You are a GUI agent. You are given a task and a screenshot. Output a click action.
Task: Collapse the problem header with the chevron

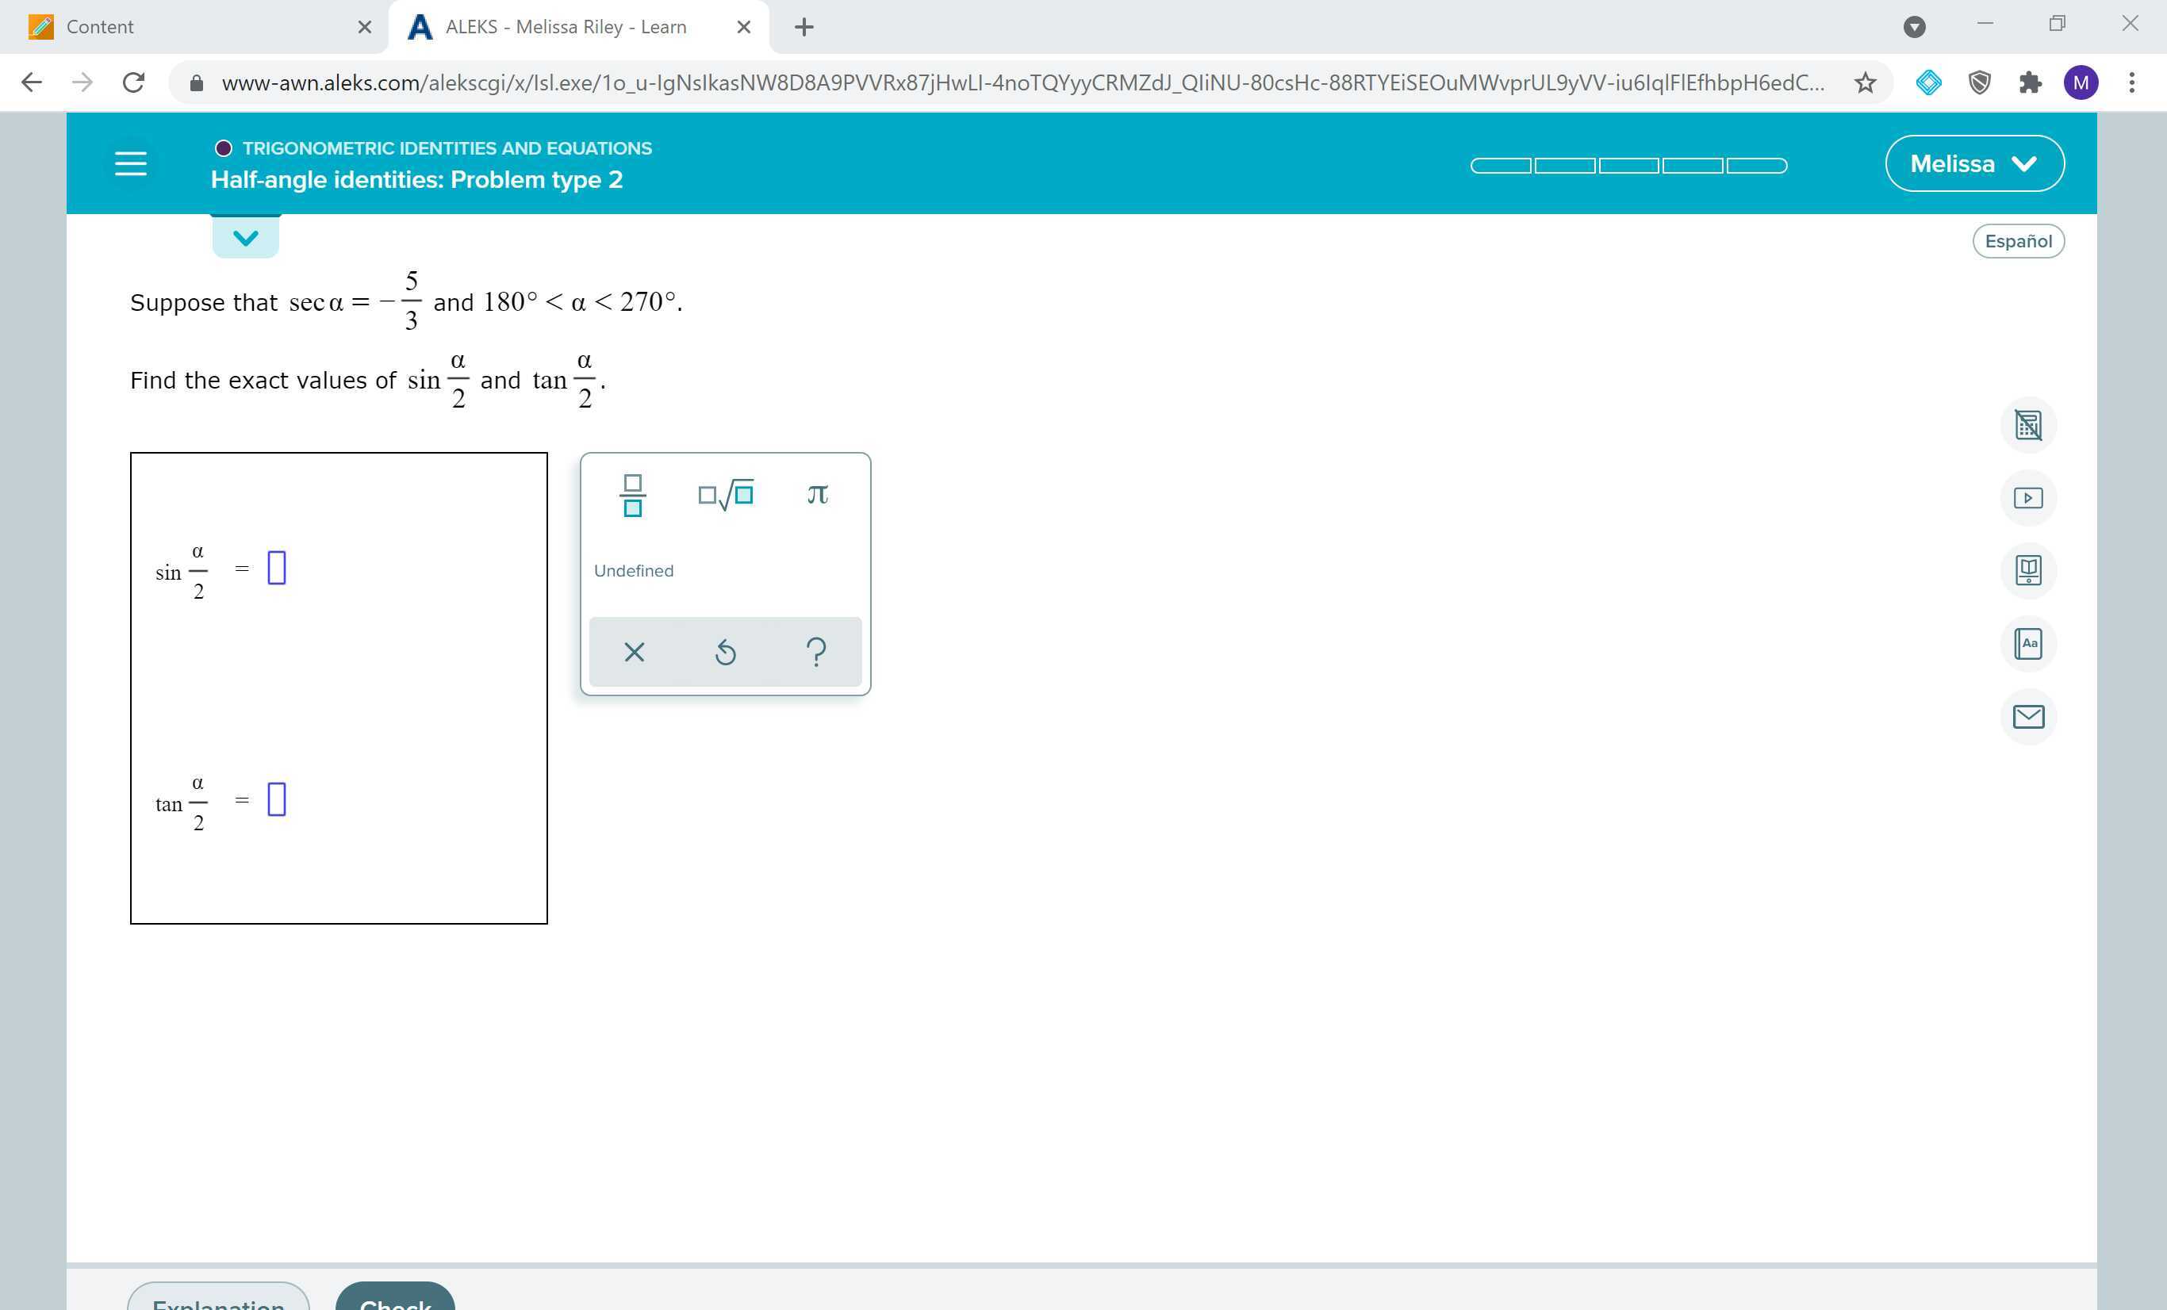pyautogui.click(x=245, y=236)
